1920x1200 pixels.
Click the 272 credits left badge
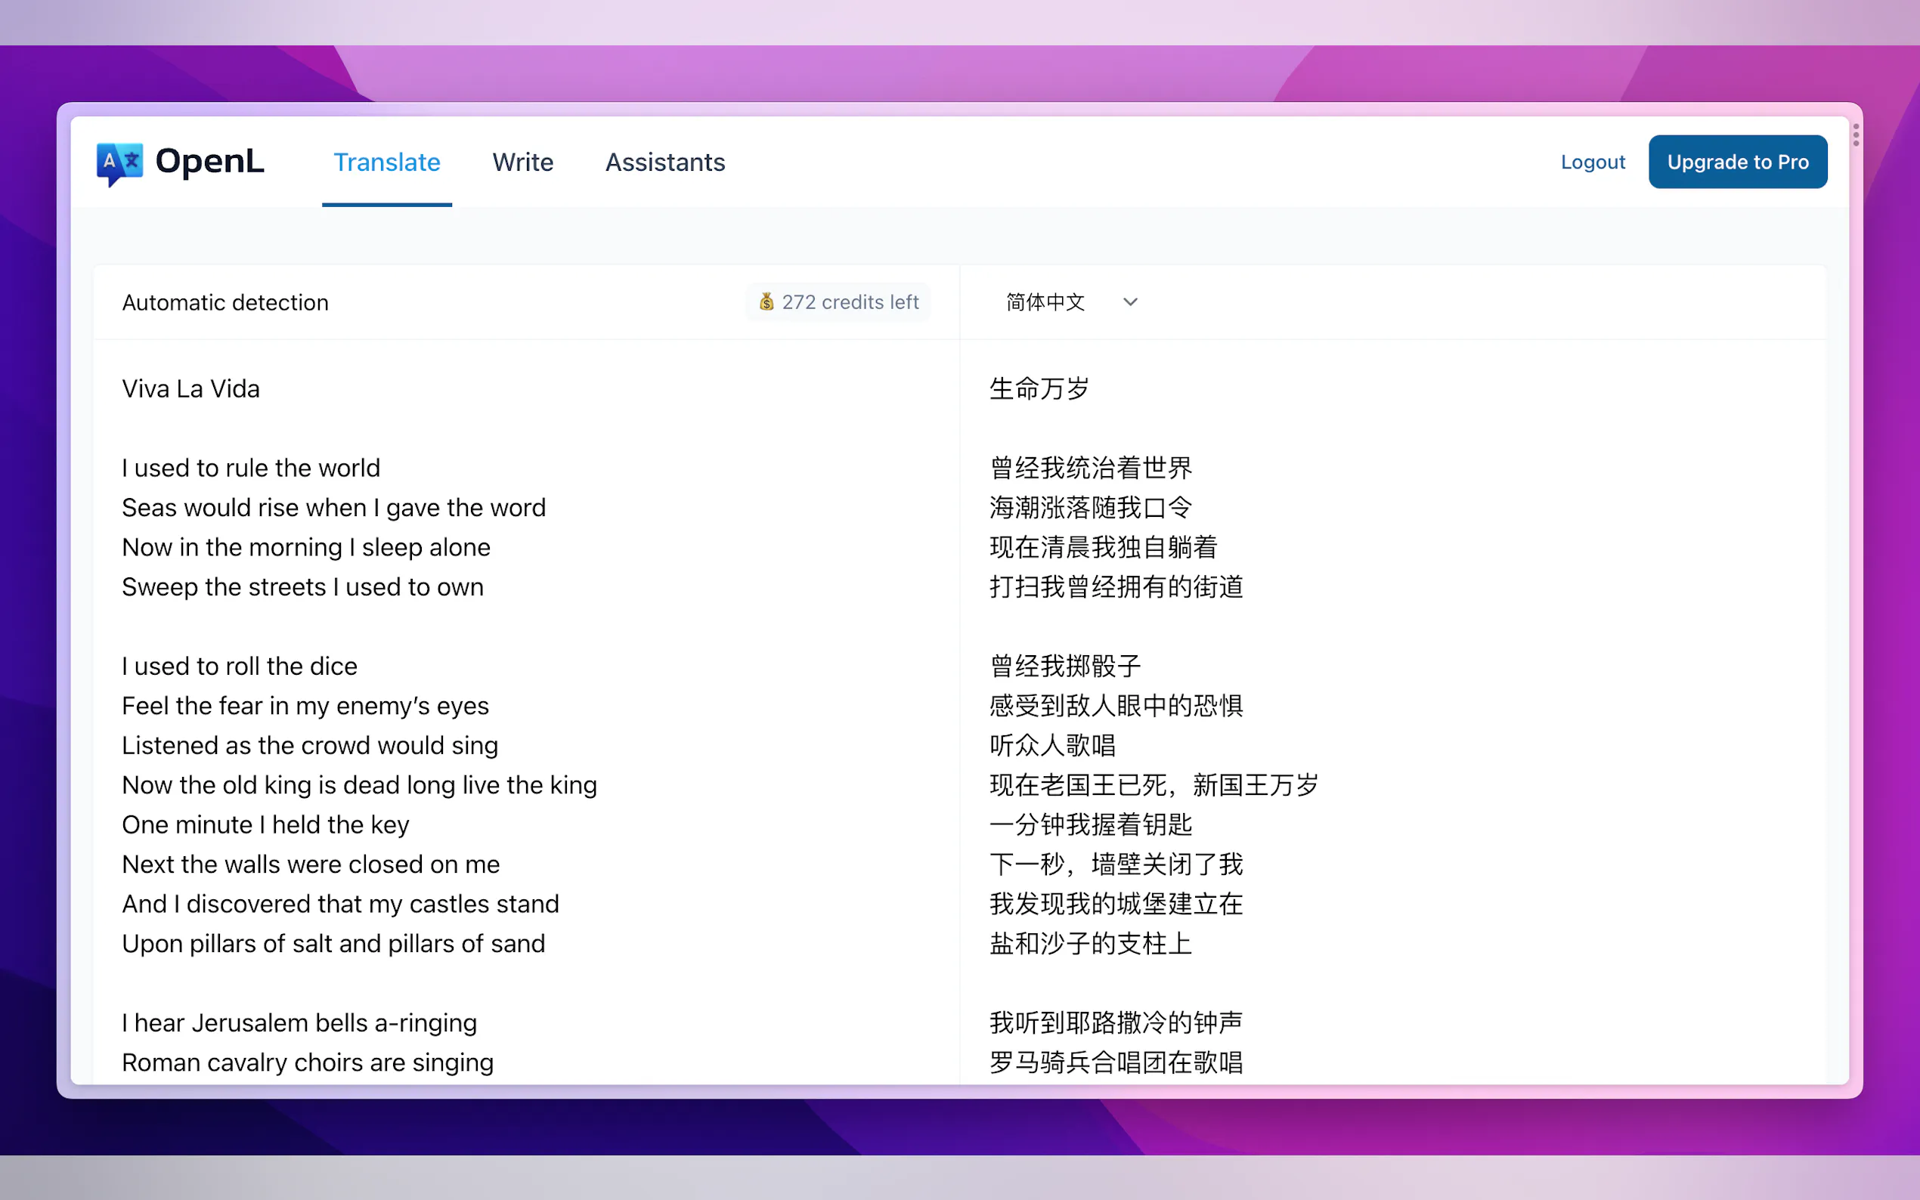pyautogui.click(x=838, y=302)
